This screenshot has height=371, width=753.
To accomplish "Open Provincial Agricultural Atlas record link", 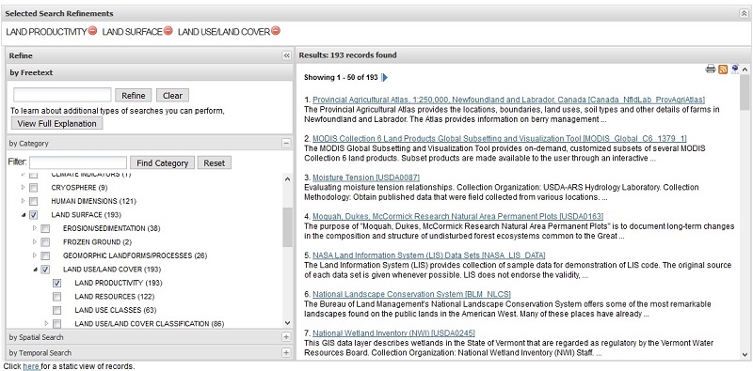I will point(508,100).
